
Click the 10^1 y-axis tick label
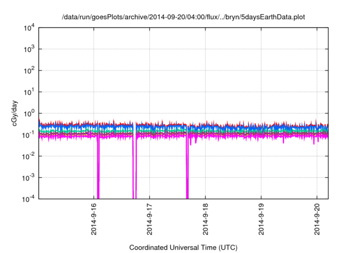click(29, 92)
